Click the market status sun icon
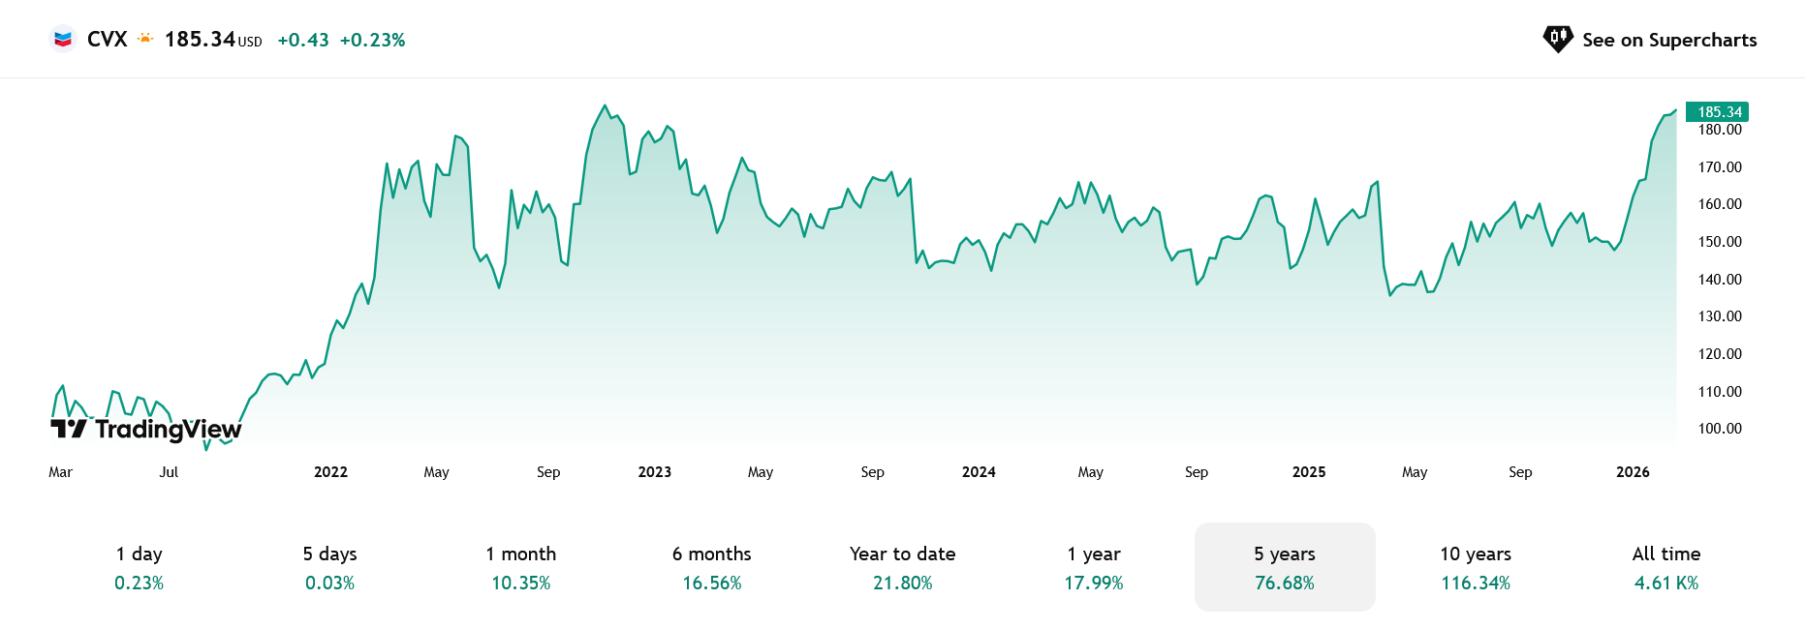This screenshot has width=1805, height=629. point(145,40)
